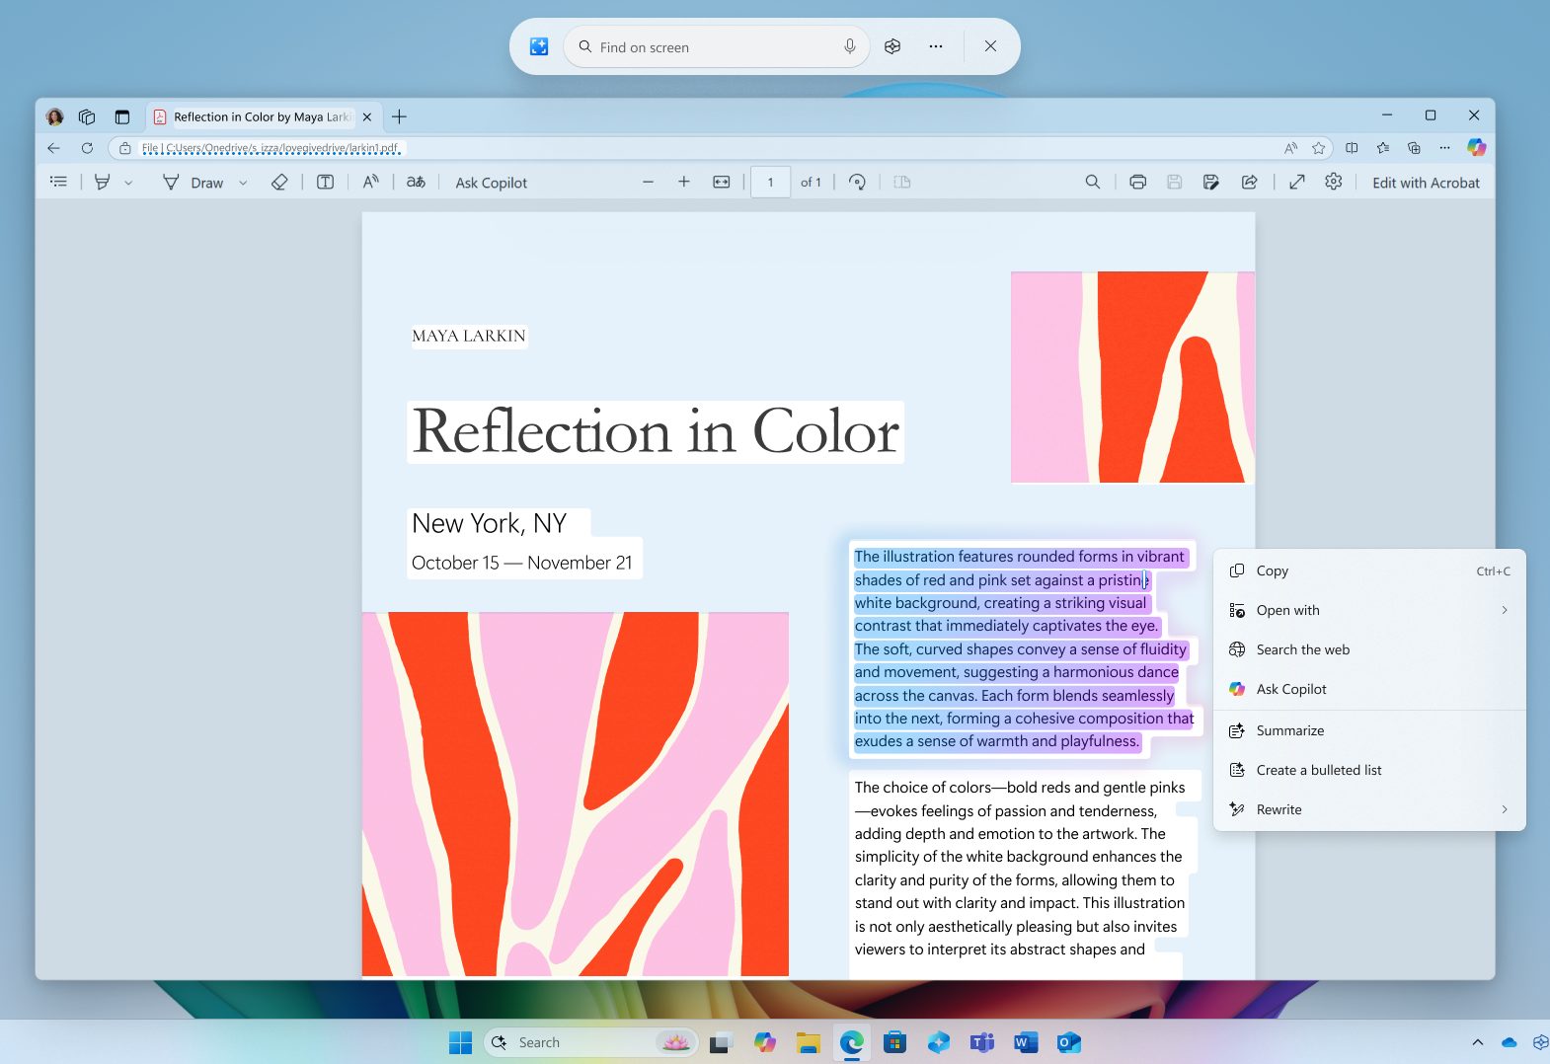Image resolution: width=1550 pixels, height=1064 pixels.
Task: Open the Share PDF icon
Action: pos(1249,183)
